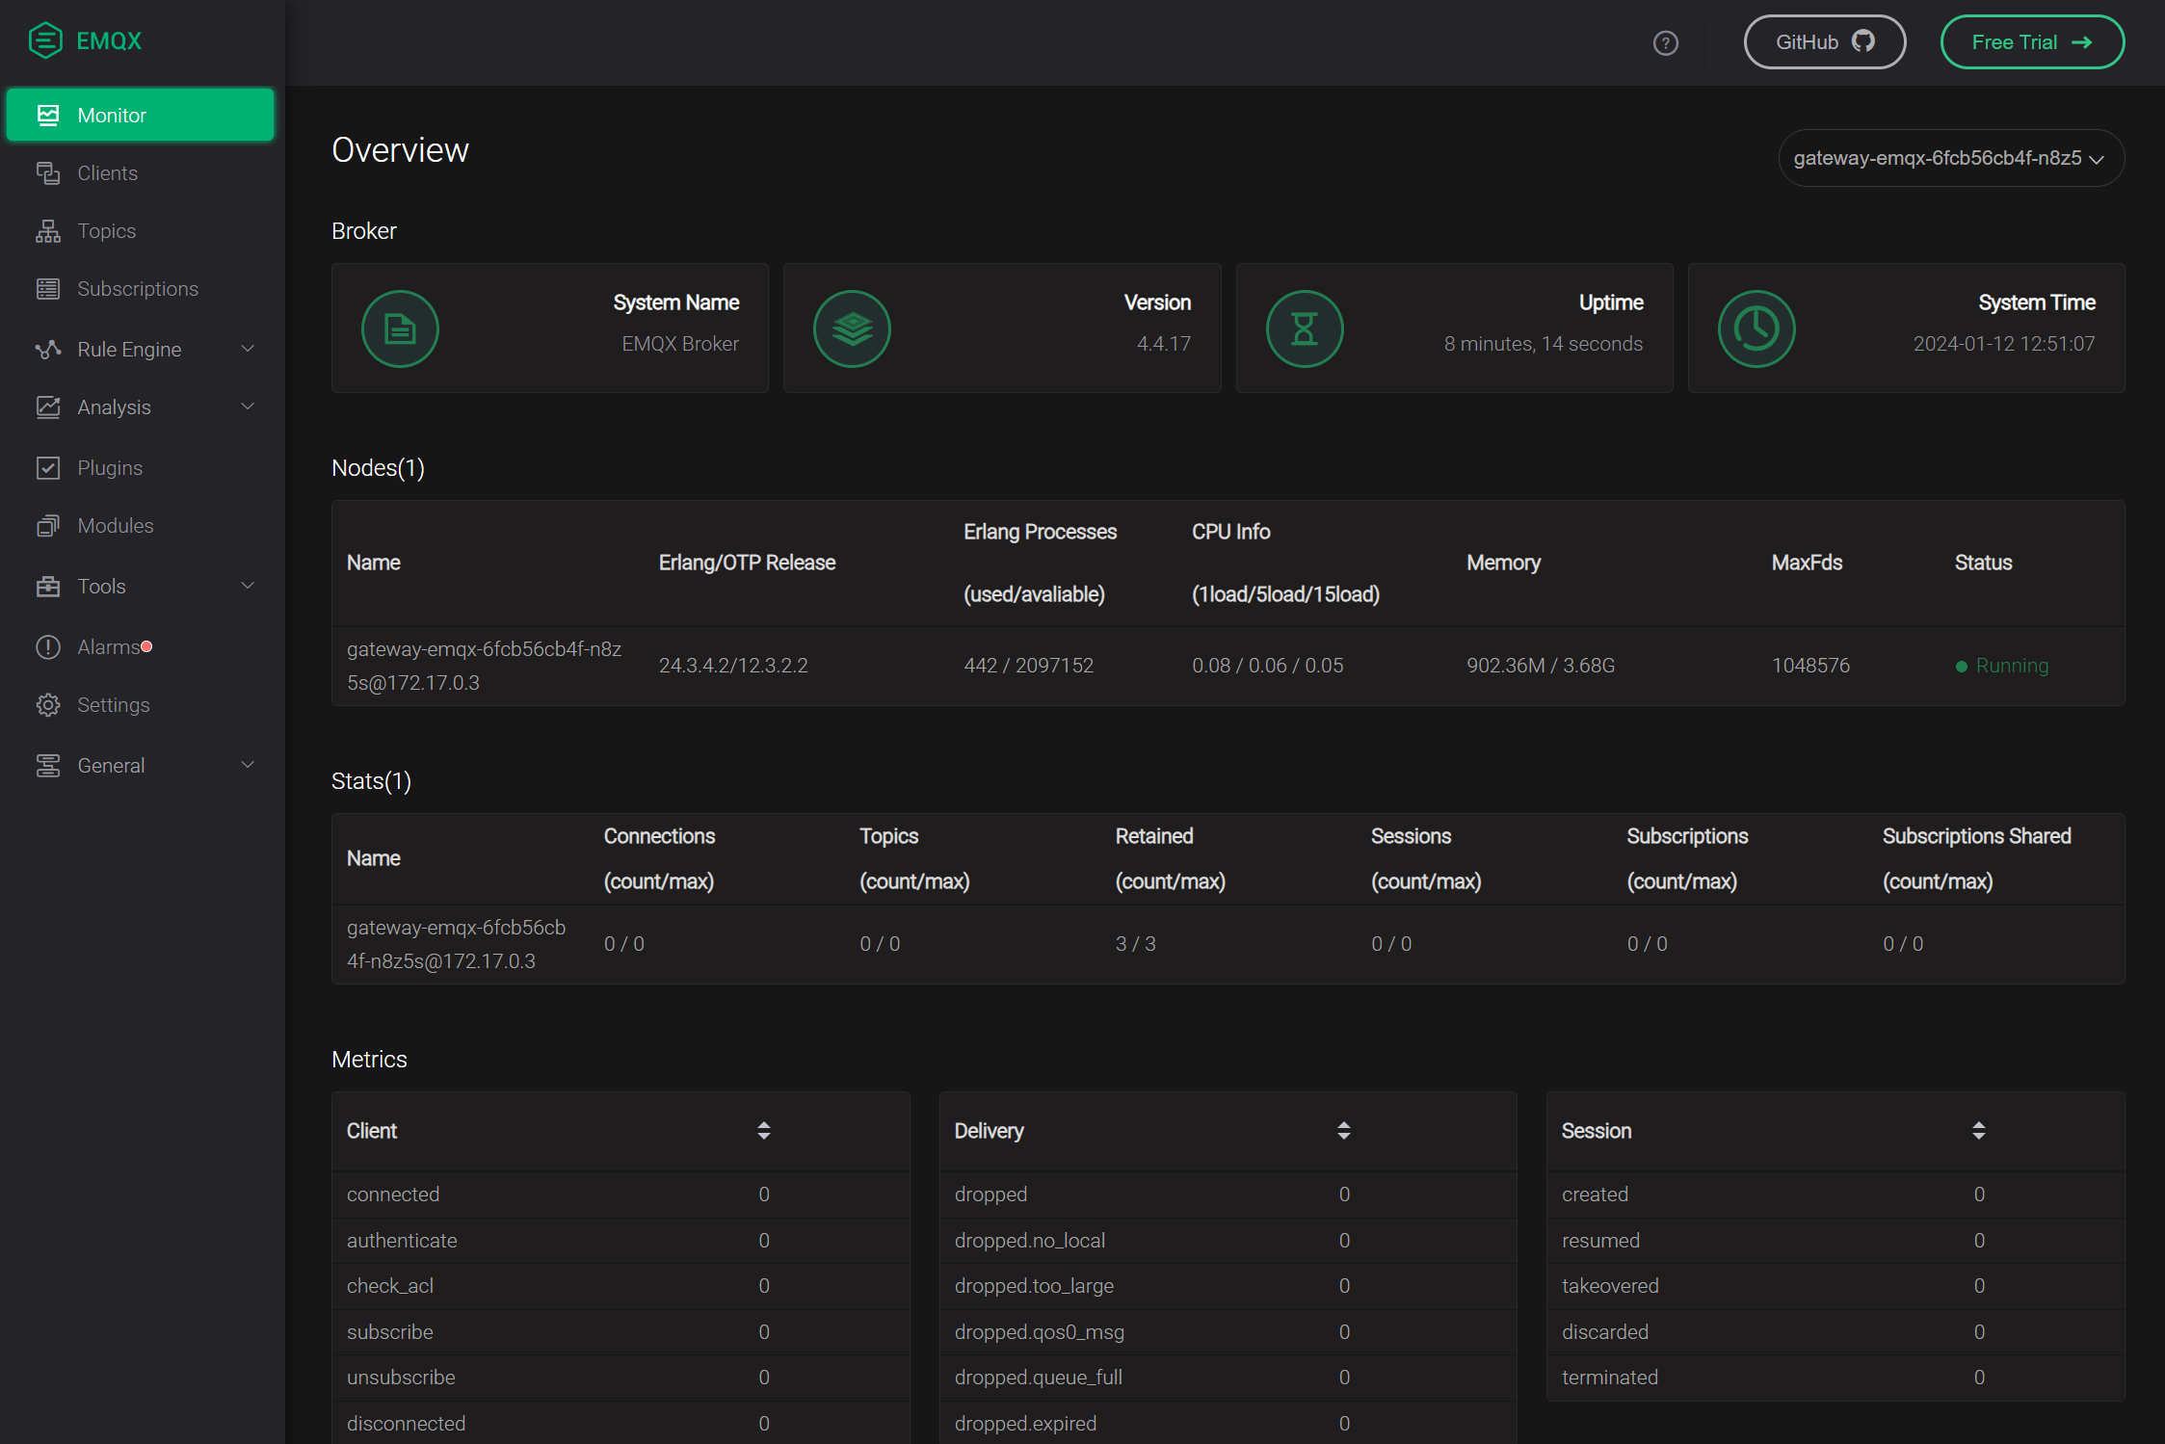Screen dimensions: 2165x1444
Task: Click the Modules sidebar icon
Action: pyautogui.click(x=48, y=526)
